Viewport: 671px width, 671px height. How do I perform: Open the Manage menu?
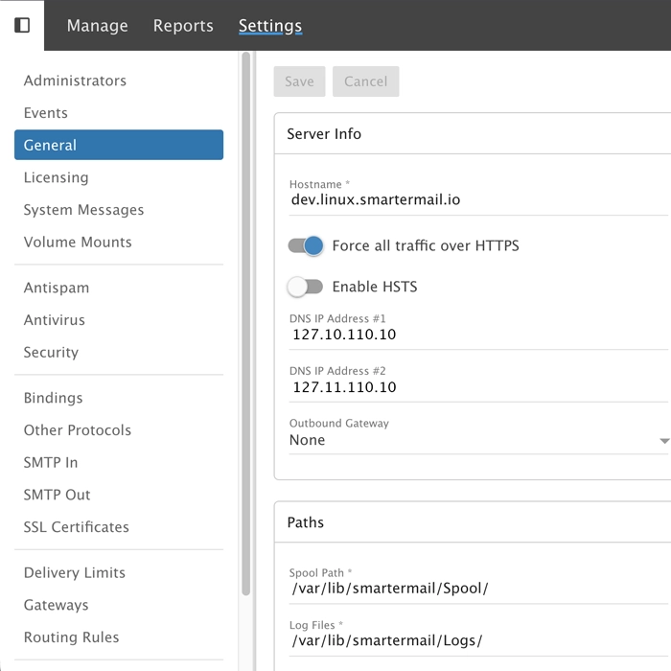coord(97,26)
